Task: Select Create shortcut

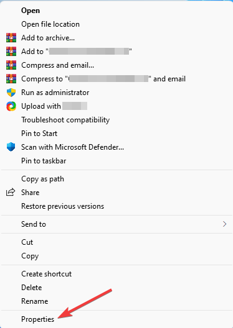Action: coord(46,274)
